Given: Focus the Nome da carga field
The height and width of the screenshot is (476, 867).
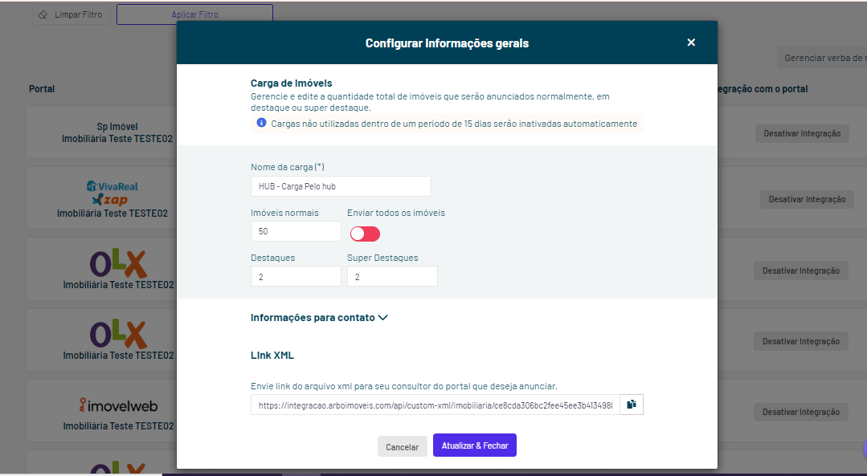Looking at the screenshot, I should (x=341, y=186).
